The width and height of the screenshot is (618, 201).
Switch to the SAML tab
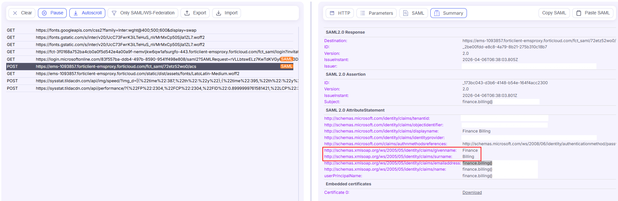414,13
